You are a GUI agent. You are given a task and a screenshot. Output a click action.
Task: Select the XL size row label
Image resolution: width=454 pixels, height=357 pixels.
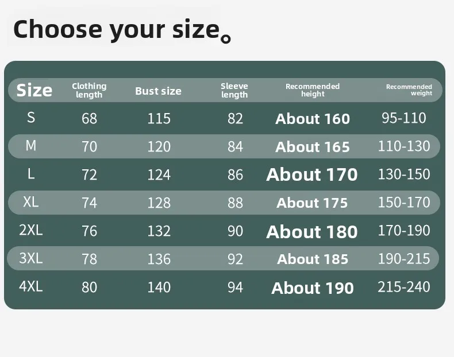pyautogui.click(x=31, y=201)
